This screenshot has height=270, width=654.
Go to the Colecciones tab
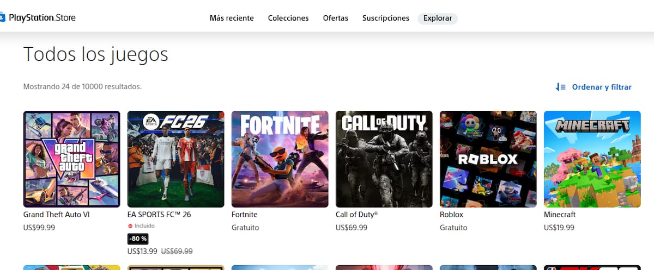[288, 18]
